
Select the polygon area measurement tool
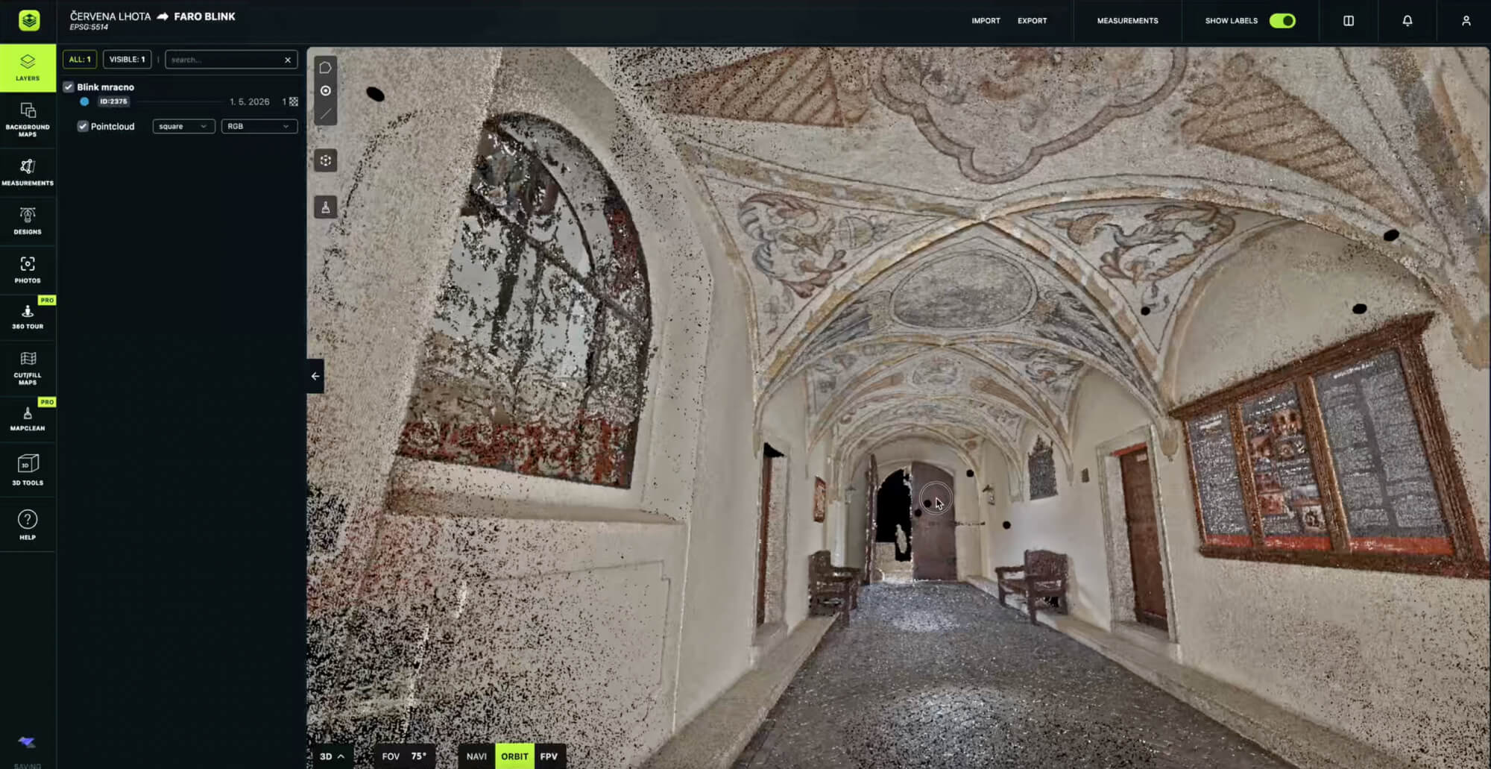point(326,68)
